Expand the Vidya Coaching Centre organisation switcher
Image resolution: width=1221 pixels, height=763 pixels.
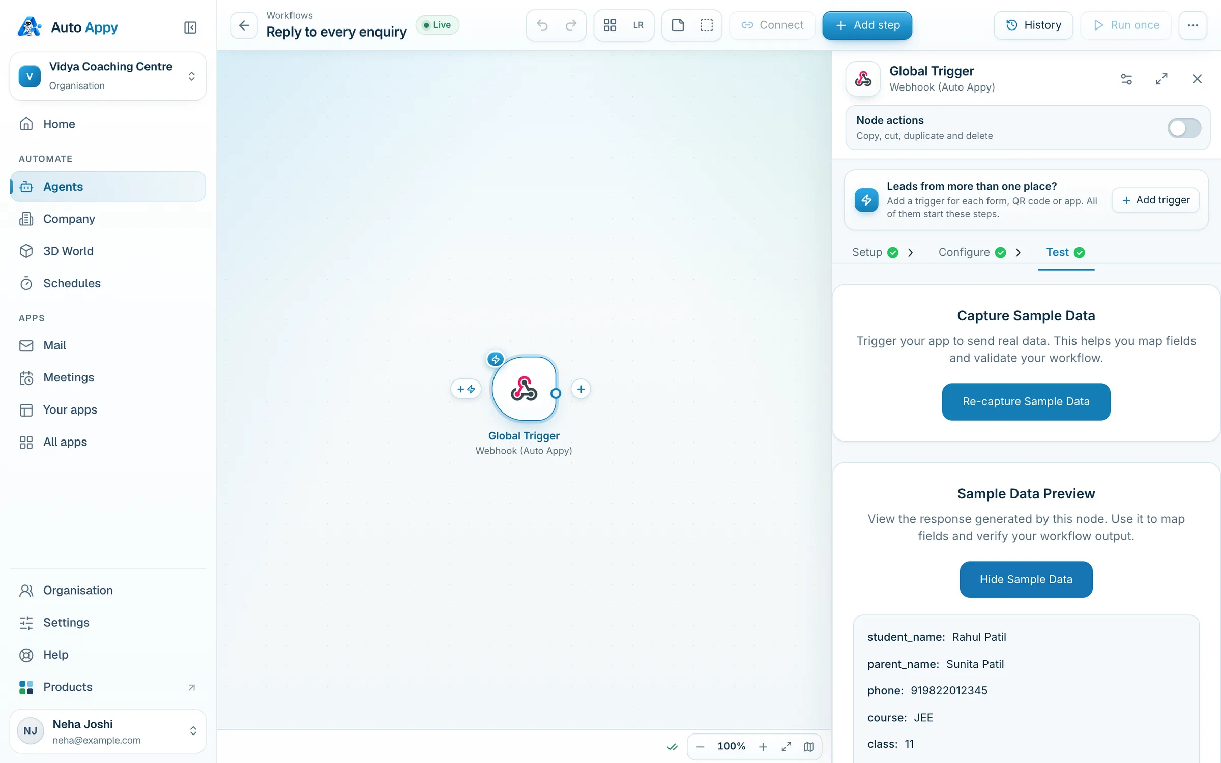click(108, 76)
